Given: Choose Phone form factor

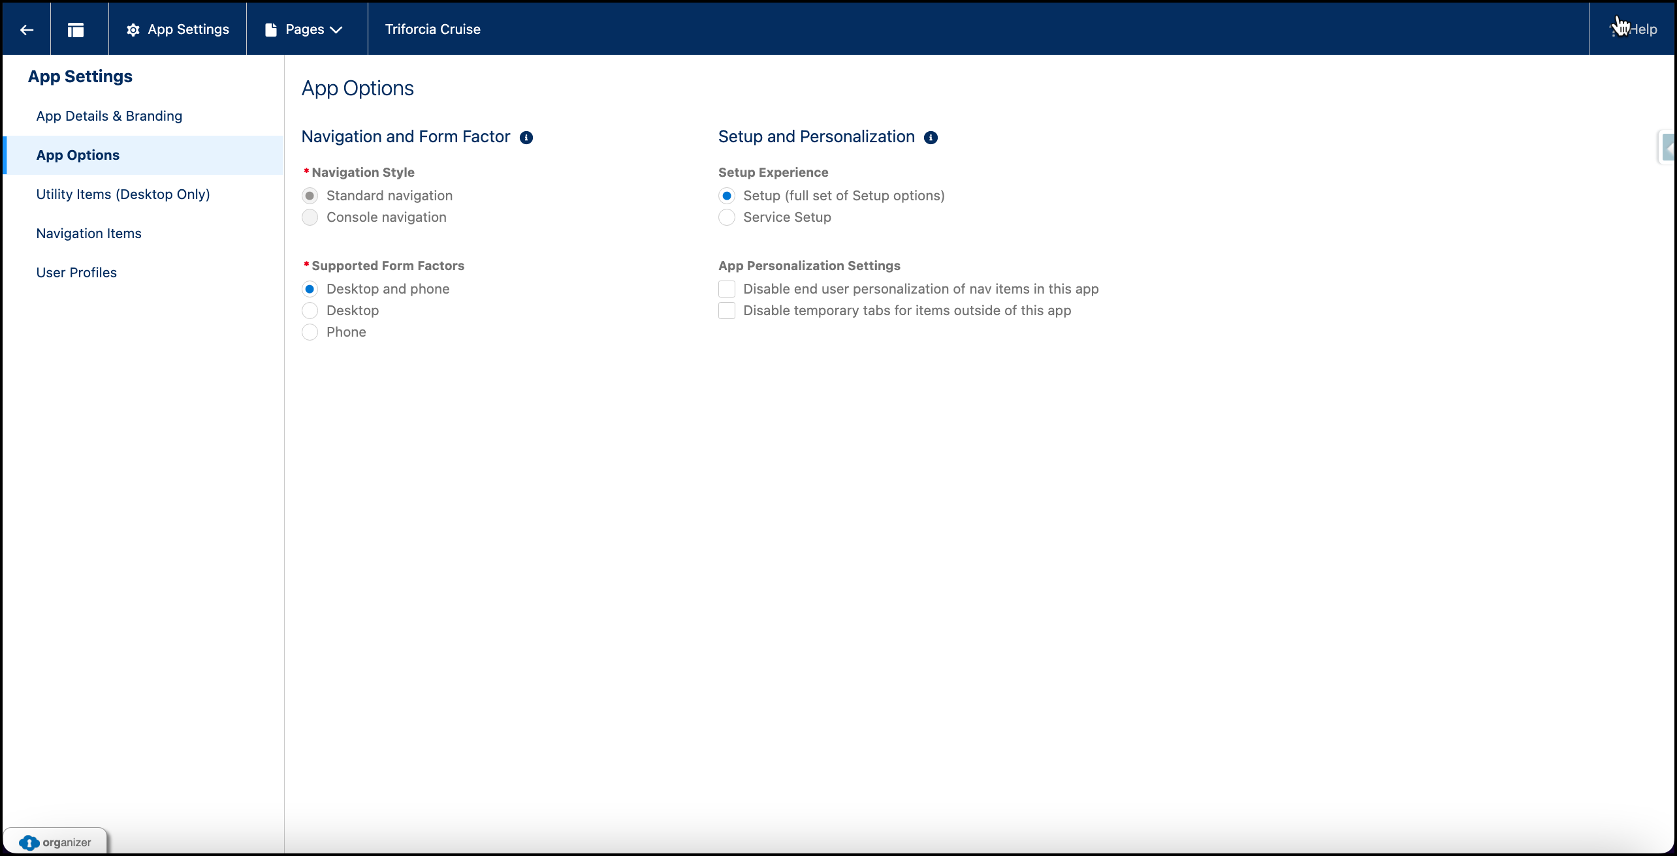Looking at the screenshot, I should [310, 332].
